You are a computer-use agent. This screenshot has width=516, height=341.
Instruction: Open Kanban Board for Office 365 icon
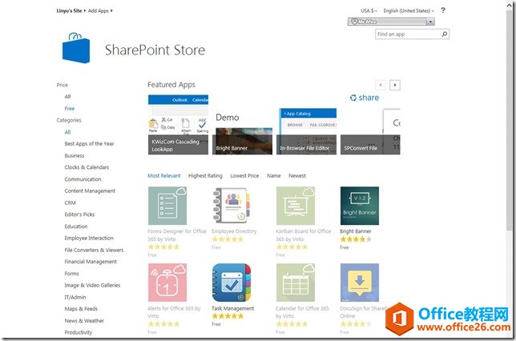(x=295, y=206)
